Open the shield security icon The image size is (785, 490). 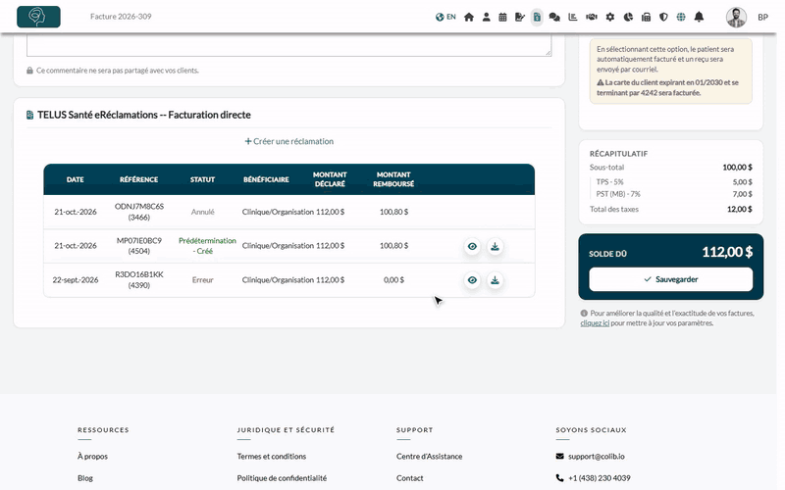(x=663, y=17)
